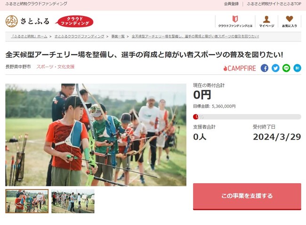The image size is (306, 225).
Task: Share on Twitter
Action: [275, 68]
